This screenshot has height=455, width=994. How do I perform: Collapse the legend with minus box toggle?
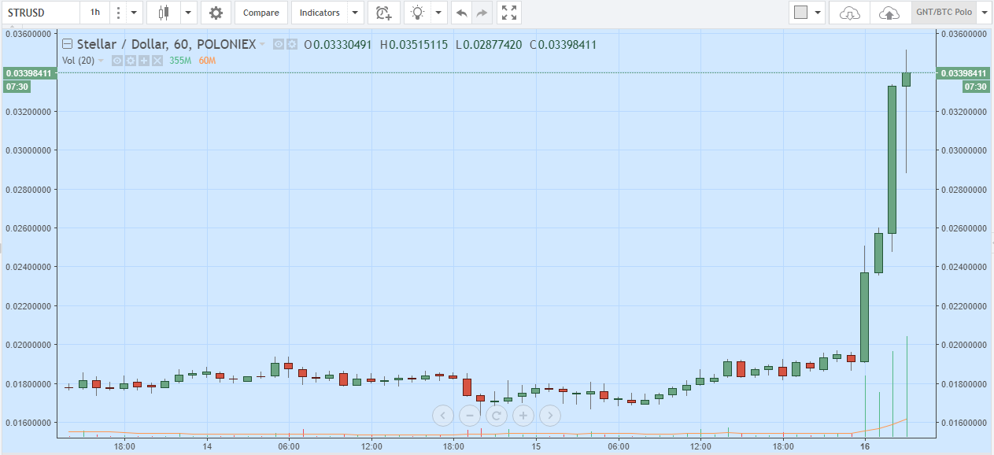click(68, 45)
